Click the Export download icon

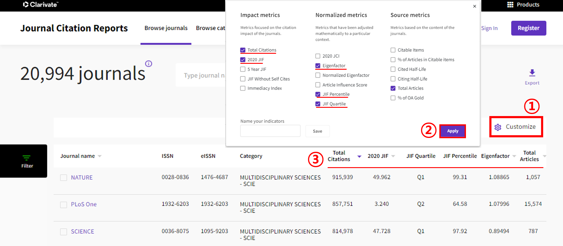click(532, 73)
